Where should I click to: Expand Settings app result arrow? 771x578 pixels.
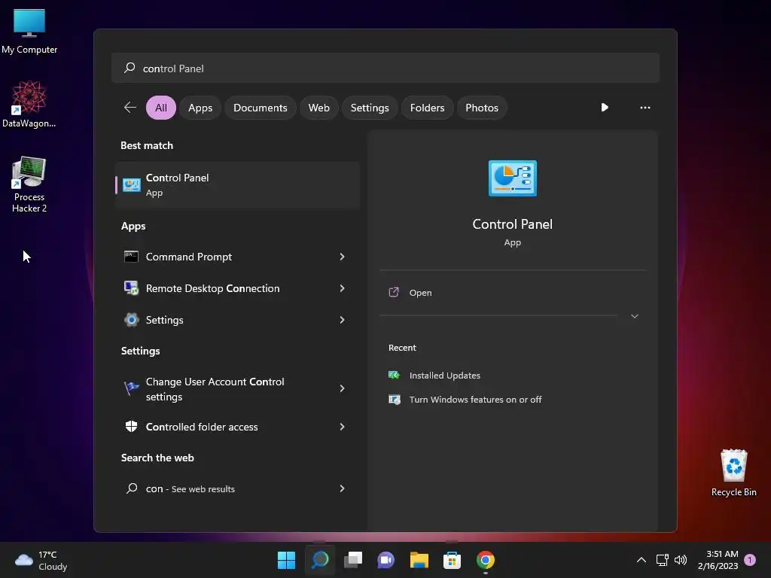click(342, 320)
